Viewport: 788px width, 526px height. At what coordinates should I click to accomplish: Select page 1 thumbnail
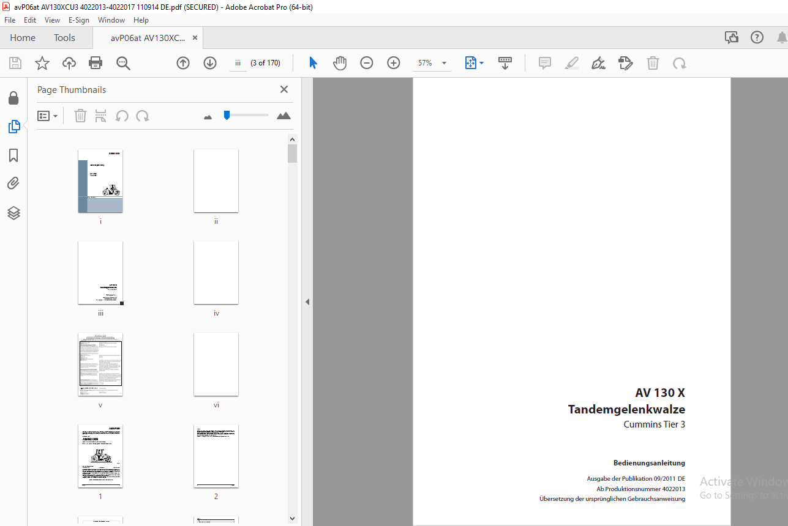100,456
